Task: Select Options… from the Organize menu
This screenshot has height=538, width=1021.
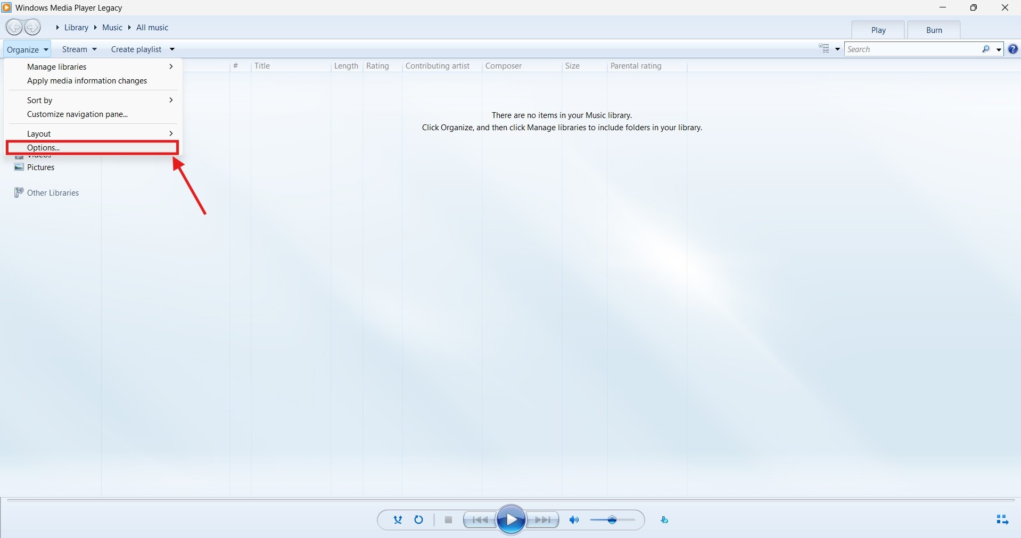Action: tap(93, 147)
